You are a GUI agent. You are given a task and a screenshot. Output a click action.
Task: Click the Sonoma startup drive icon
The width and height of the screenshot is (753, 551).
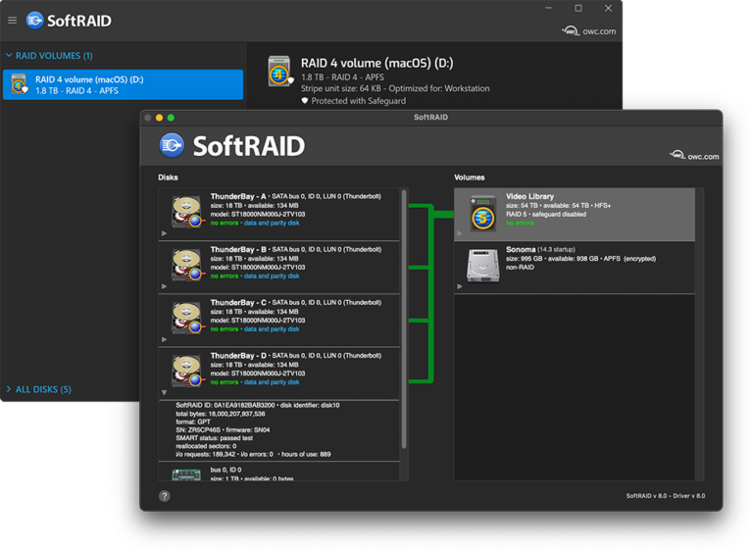pyautogui.click(x=482, y=265)
